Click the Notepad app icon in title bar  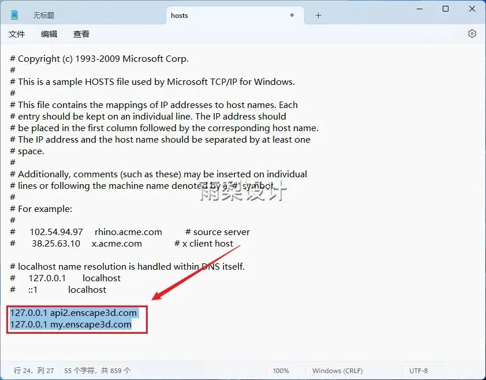tap(14, 15)
